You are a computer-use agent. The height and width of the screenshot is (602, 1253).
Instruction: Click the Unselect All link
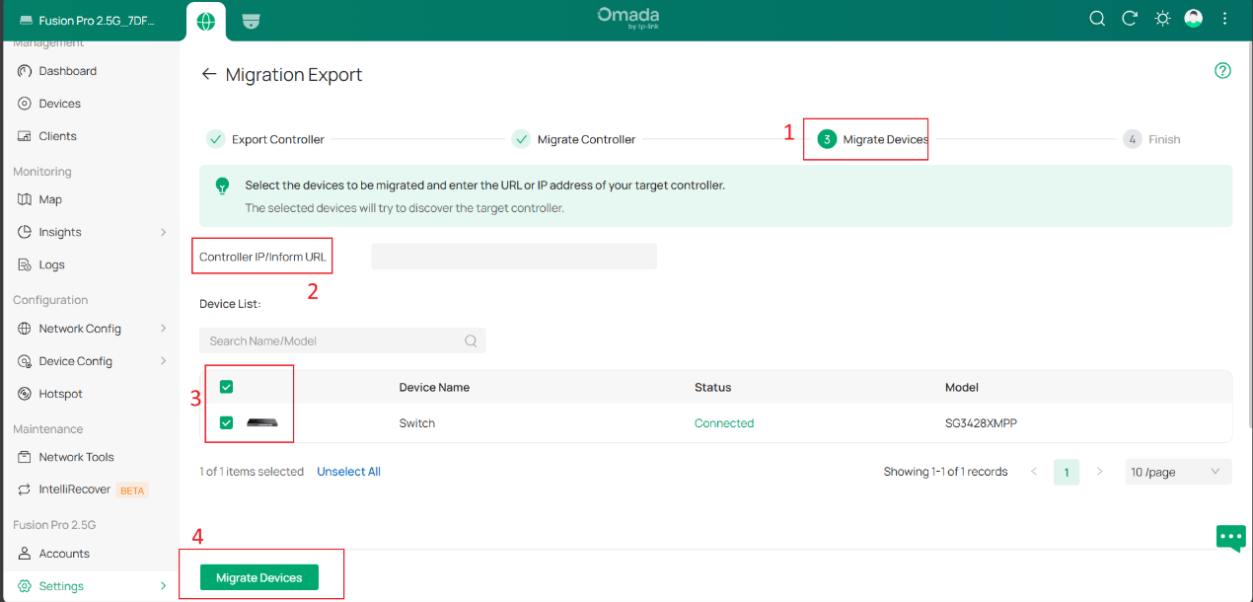point(348,472)
